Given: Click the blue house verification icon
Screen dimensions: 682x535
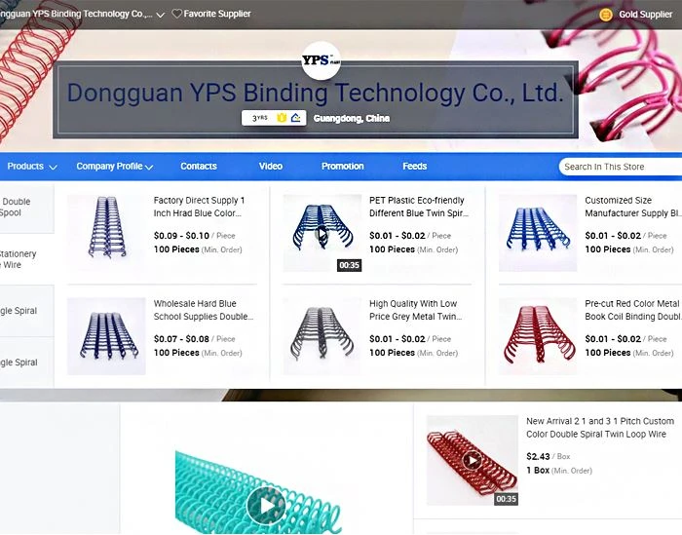Looking at the screenshot, I should [x=296, y=118].
